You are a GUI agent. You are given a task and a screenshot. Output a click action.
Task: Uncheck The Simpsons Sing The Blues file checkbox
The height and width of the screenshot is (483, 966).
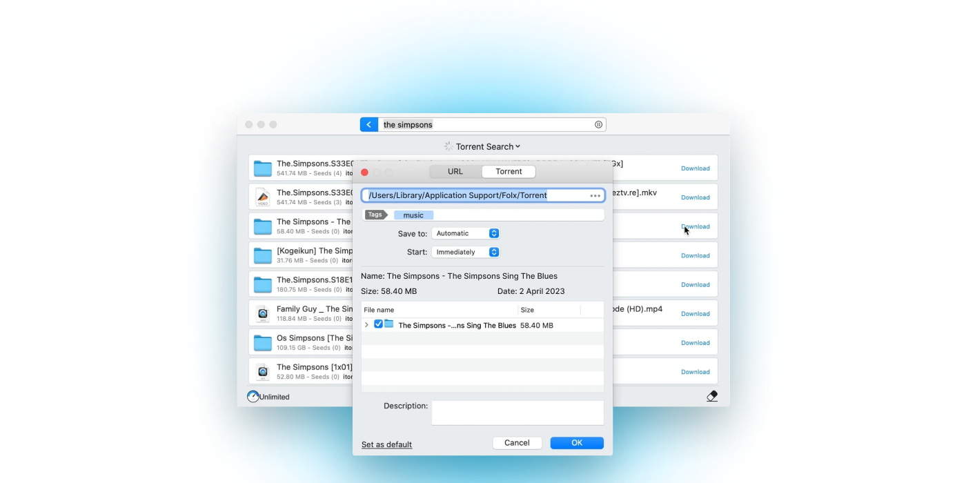378,324
